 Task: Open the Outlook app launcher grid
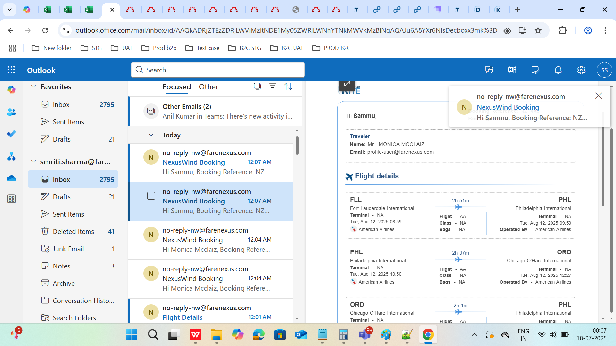(12, 70)
